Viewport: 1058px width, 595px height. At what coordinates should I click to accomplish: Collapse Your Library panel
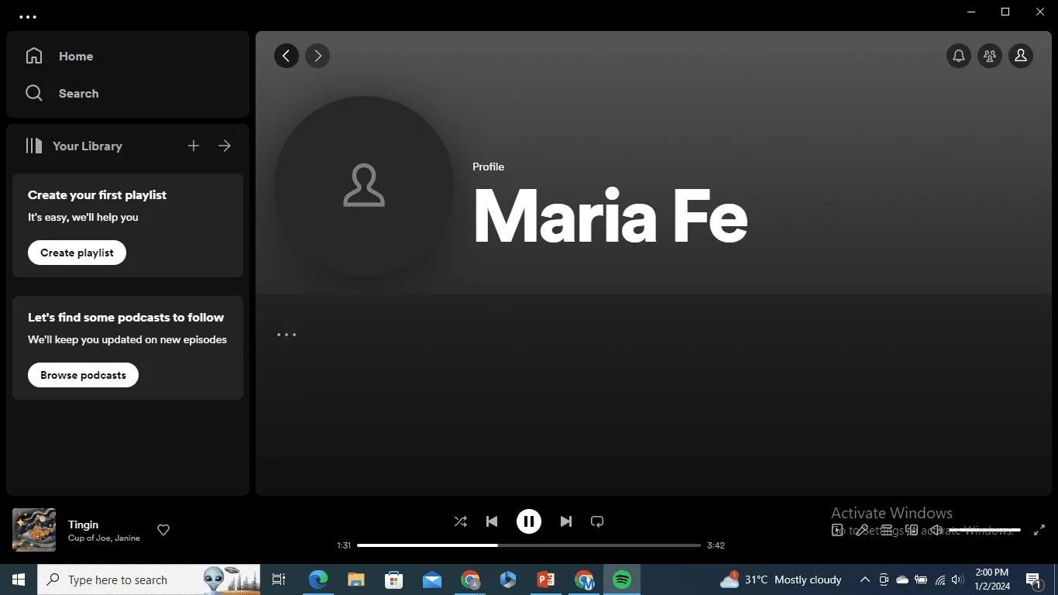(x=74, y=146)
